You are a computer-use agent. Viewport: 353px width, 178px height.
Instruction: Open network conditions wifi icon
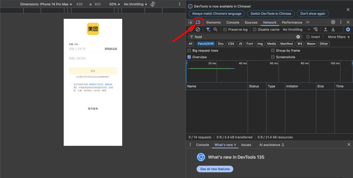[315, 30]
